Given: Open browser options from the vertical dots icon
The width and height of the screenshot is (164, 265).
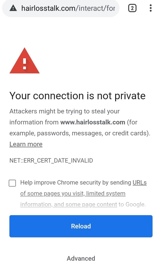Looking at the screenshot, I should (150, 8).
